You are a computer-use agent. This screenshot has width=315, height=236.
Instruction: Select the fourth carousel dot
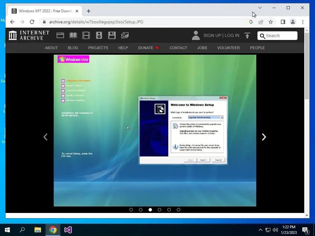(160, 210)
